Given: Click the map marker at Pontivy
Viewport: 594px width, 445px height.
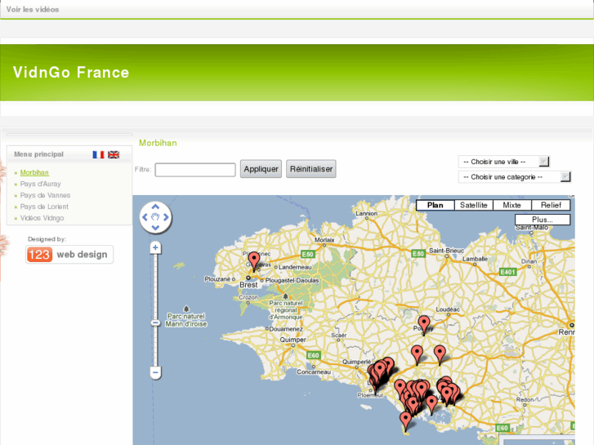Looking at the screenshot, I should tap(424, 325).
